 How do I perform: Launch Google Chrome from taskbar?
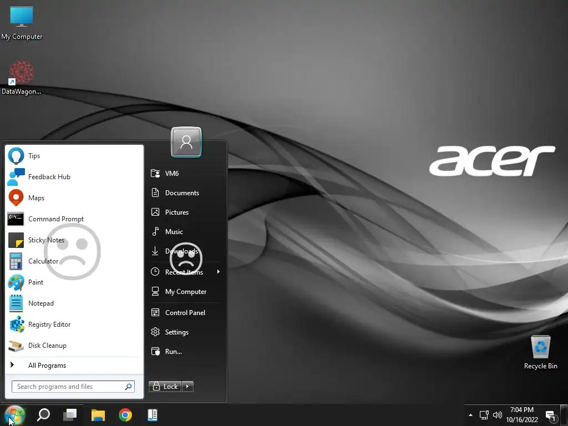click(125, 415)
